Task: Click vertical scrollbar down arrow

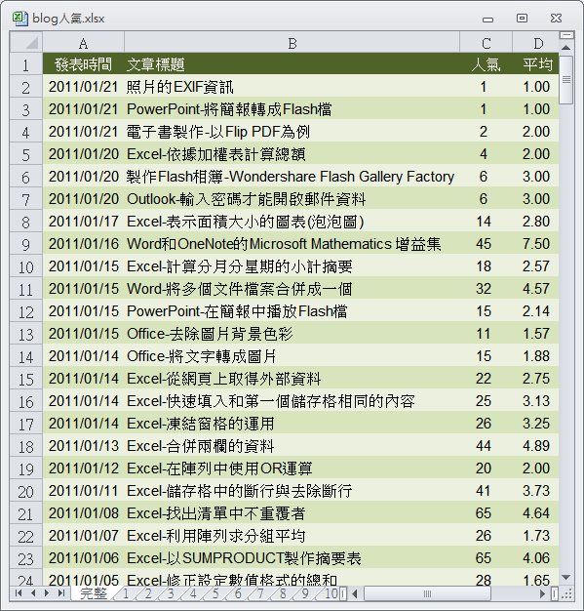Action: click(566, 577)
